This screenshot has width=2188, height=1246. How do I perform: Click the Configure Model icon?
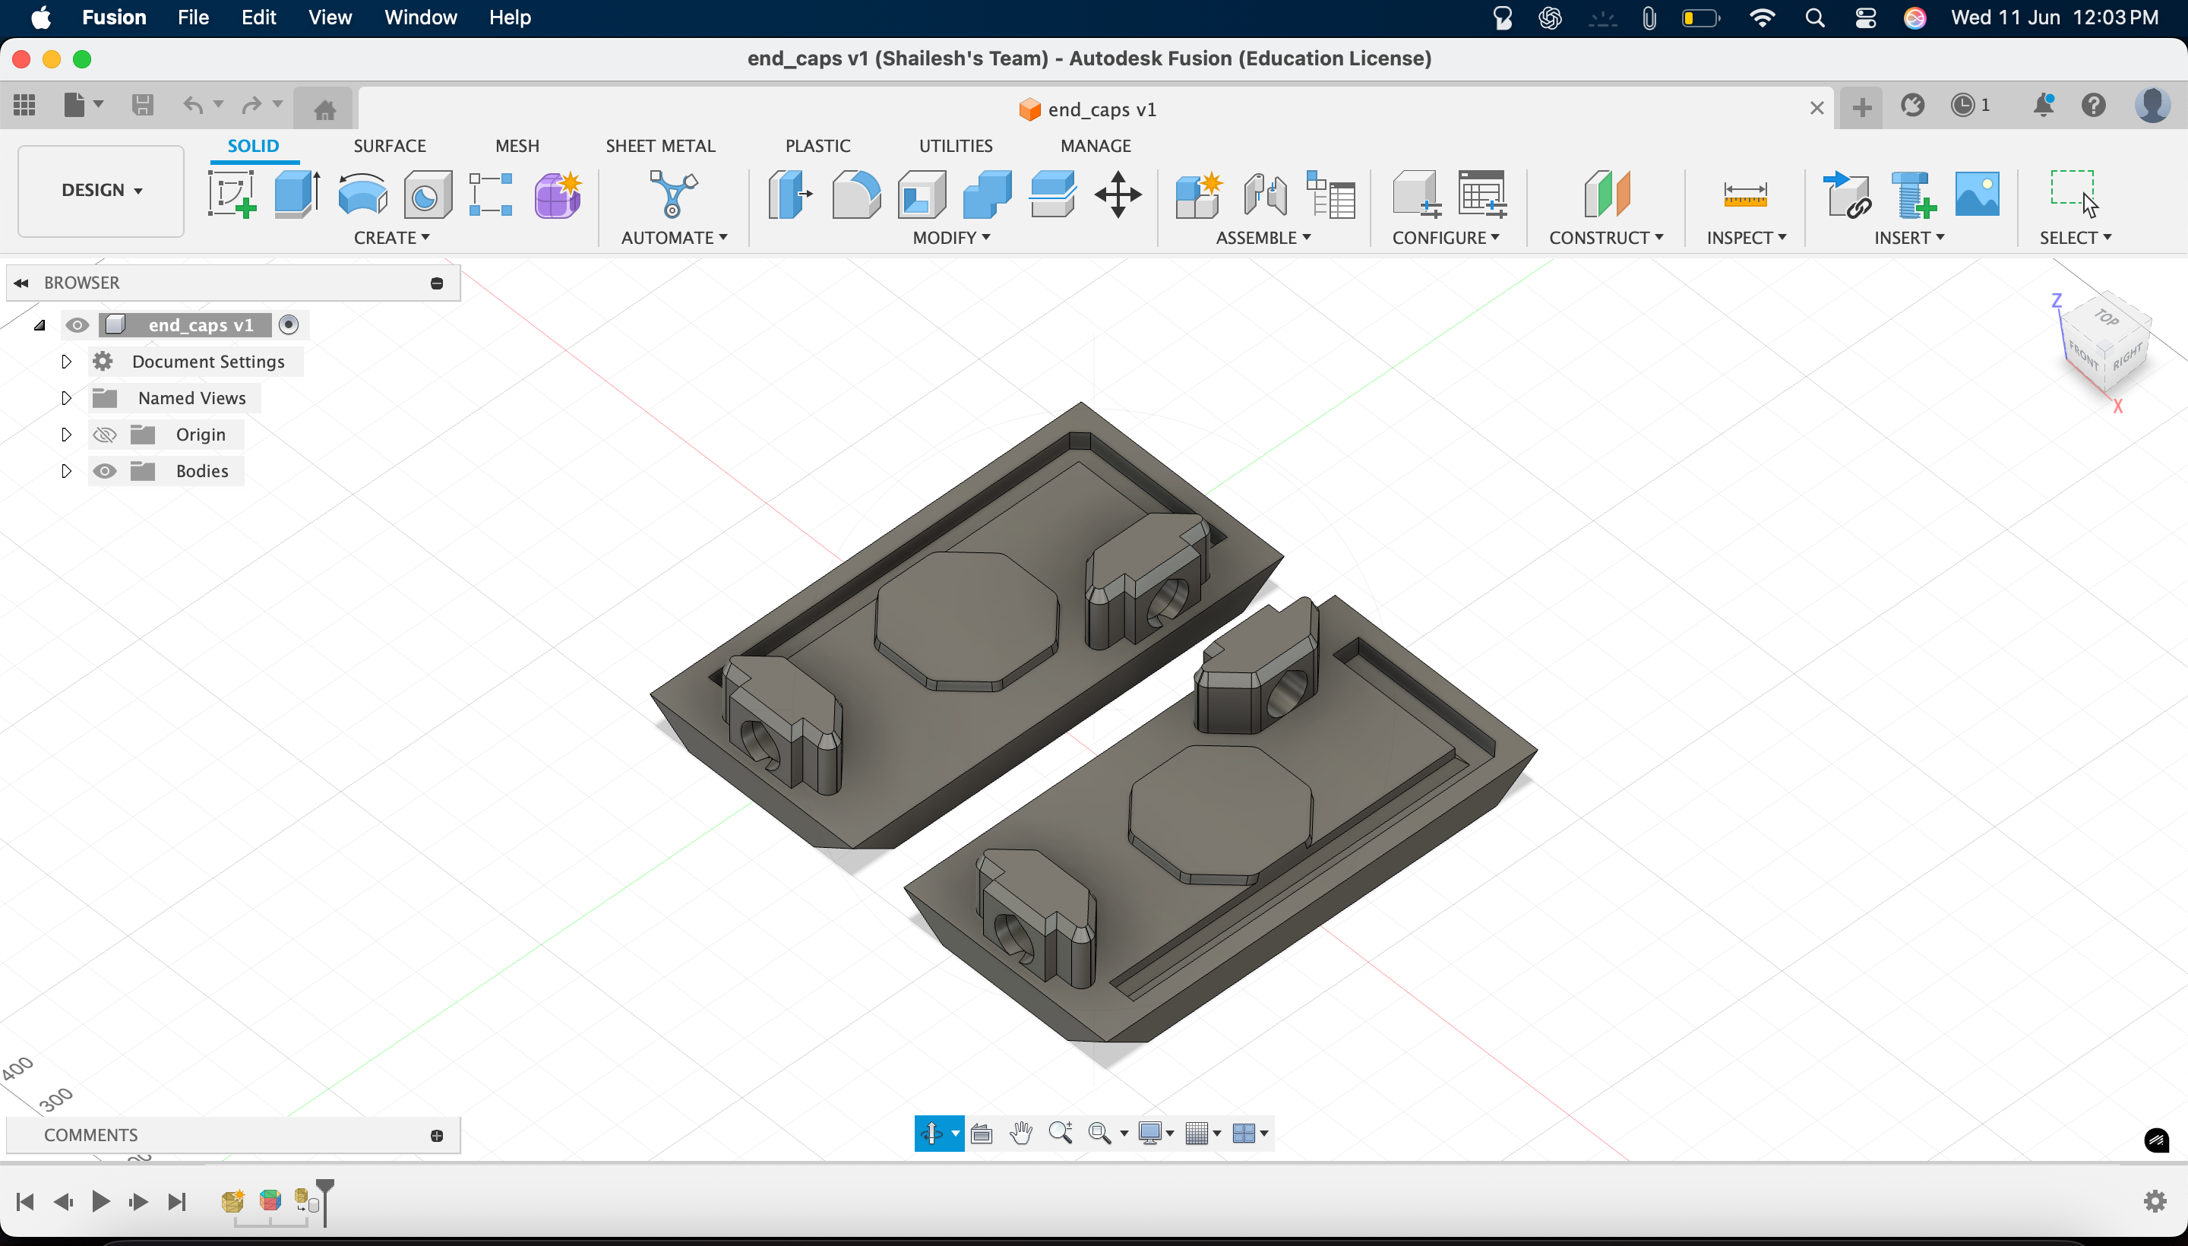tap(1415, 194)
